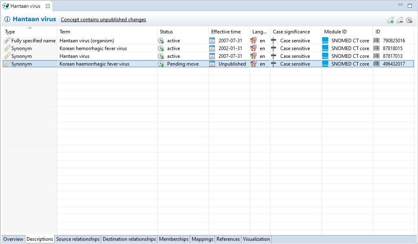Image resolution: width=418 pixels, height=244 pixels.
Task: Sort by the Effective time column header
Action: [x=226, y=32]
